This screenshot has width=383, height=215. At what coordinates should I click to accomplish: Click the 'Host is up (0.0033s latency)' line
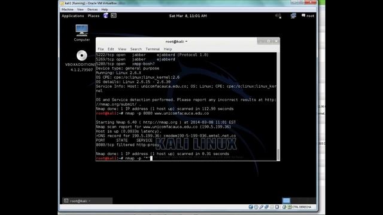pyautogui.click(x=129, y=131)
